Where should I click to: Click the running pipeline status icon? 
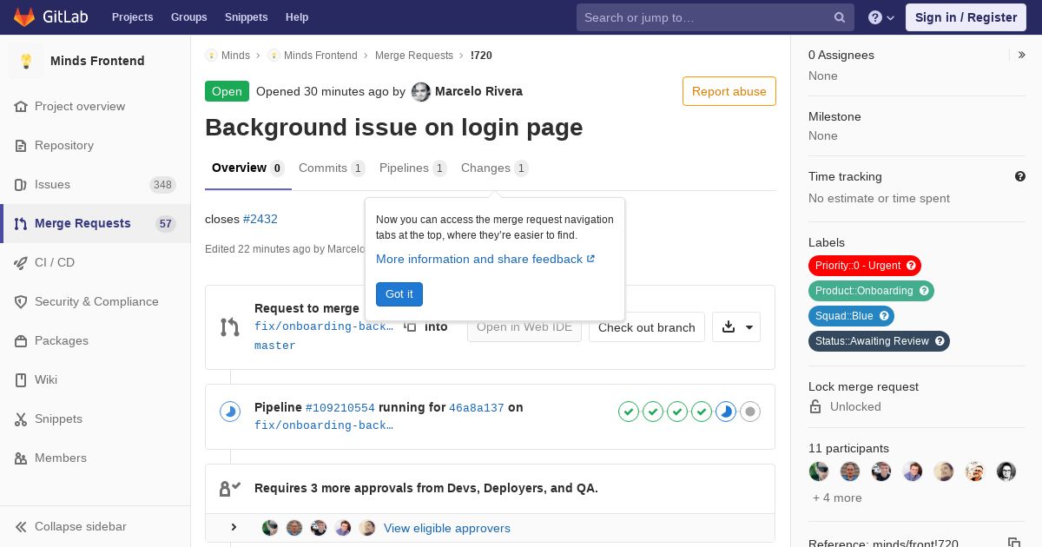229,412
